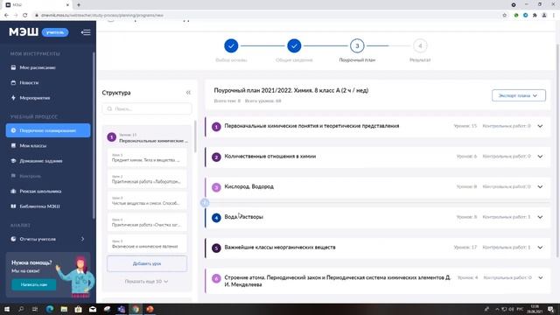Open My classes in the sidebar
The height and width of the screenshot is (315, 560).
point(29,146)
